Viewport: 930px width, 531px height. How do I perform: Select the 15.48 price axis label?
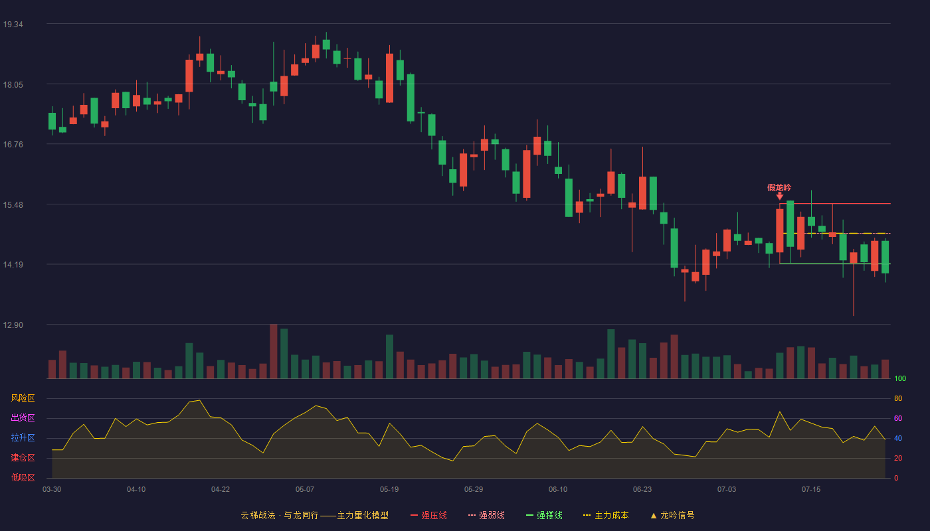13,205
